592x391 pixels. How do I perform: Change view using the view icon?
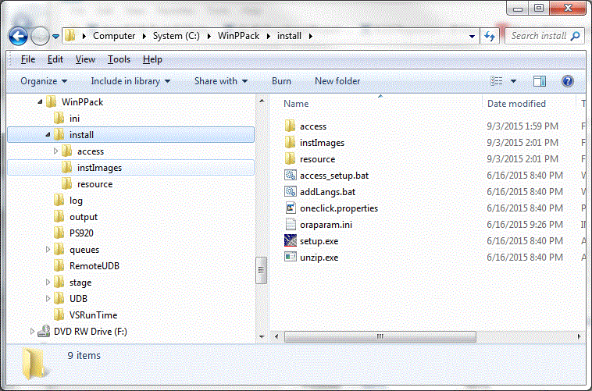point(497,81)
